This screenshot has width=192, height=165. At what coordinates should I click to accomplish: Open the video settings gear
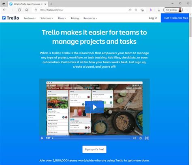coord(141,138)
